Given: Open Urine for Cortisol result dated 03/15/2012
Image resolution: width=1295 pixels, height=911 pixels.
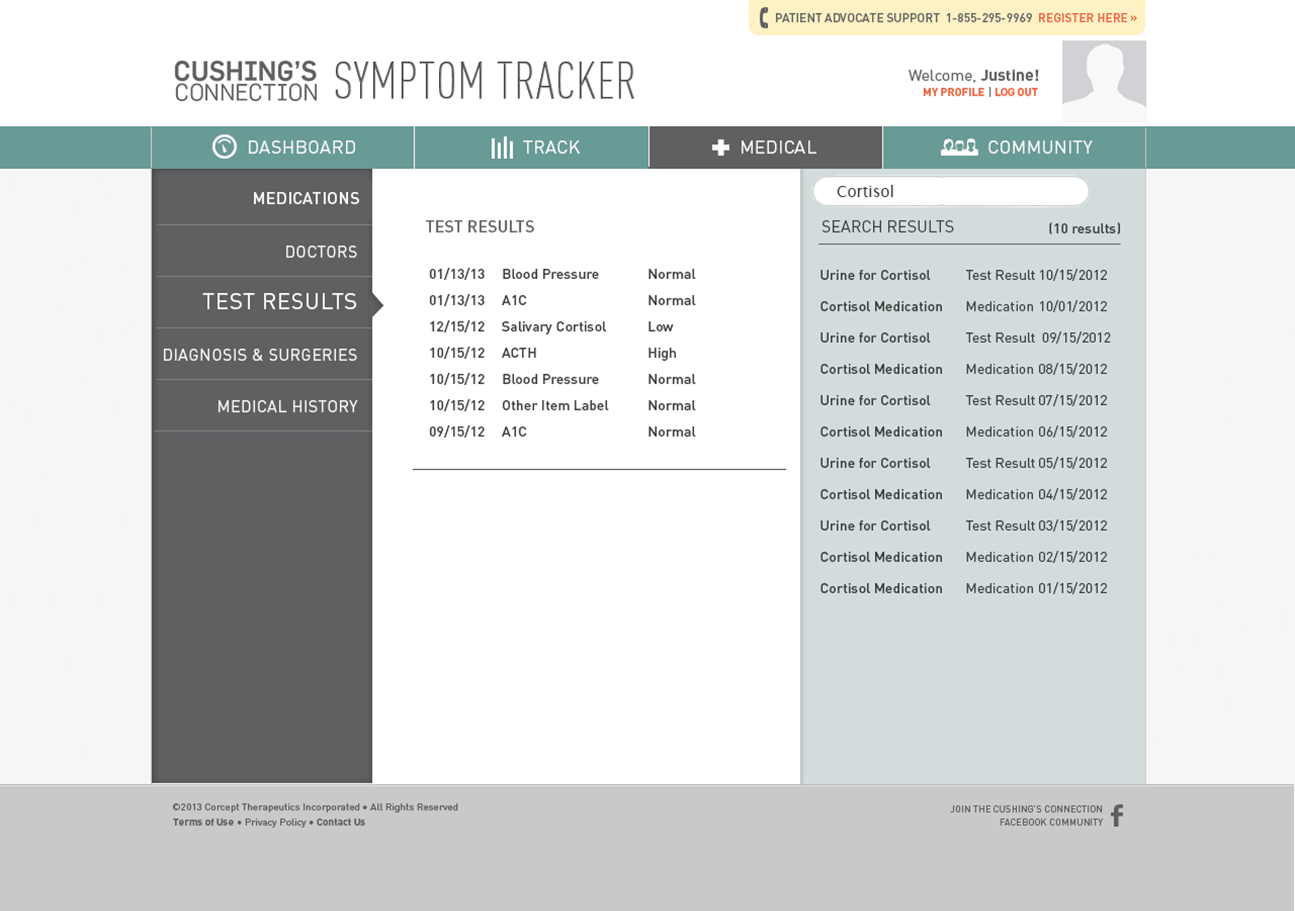Looking at the screenshot, I should (x=964, y=526).
